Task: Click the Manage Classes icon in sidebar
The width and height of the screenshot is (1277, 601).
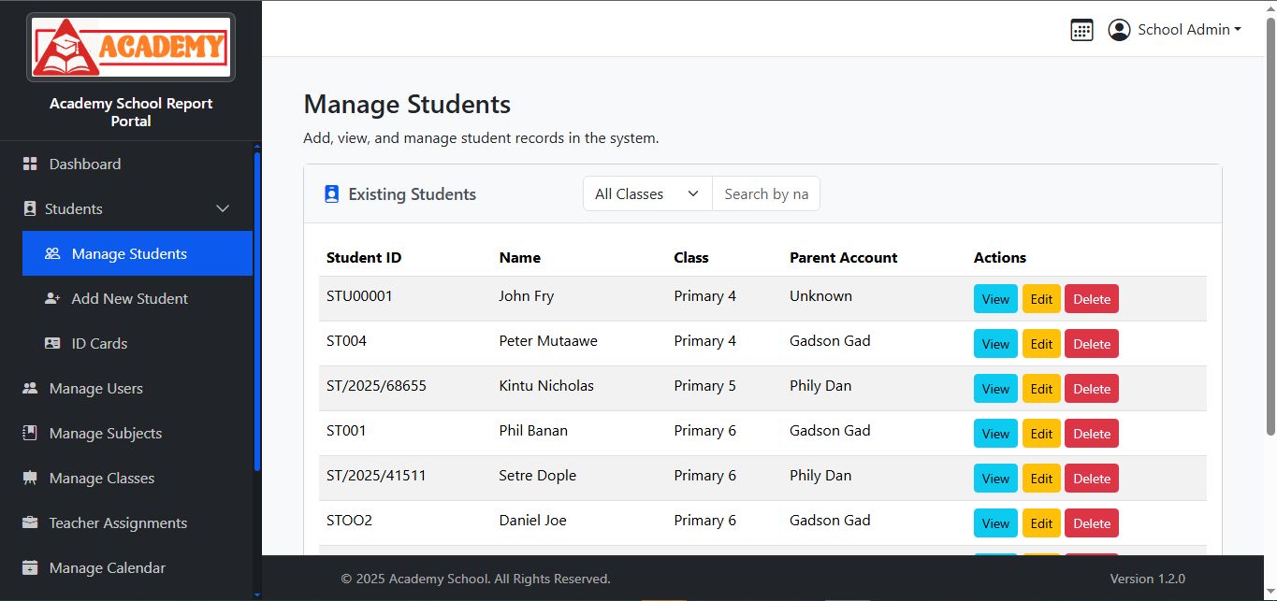Action: tap(30, 479)
